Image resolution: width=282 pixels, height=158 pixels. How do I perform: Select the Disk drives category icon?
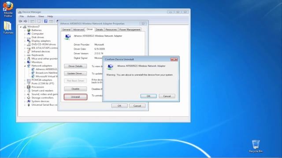tap(29, 37)
